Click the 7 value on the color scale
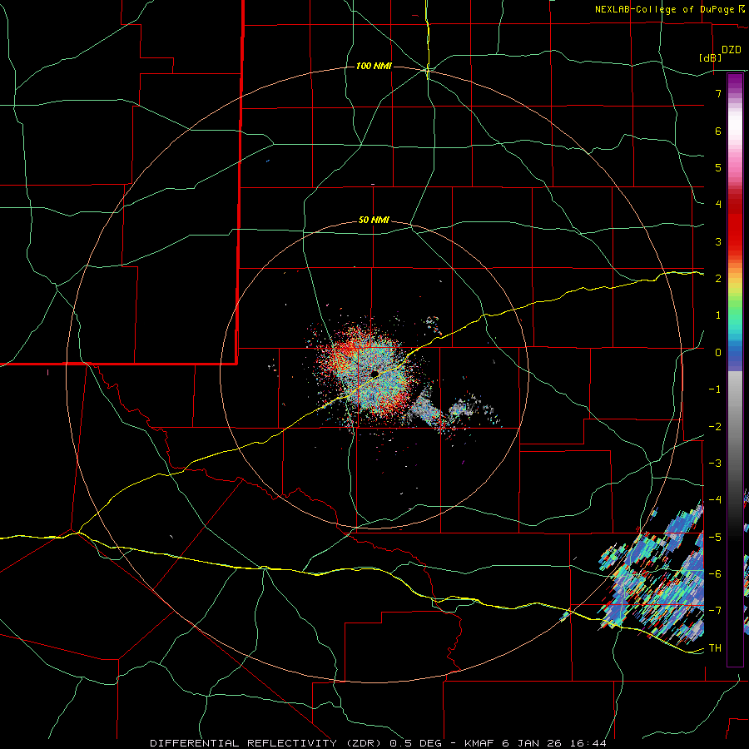This screenshot has height=749, width=749. (x=718, y=93)
